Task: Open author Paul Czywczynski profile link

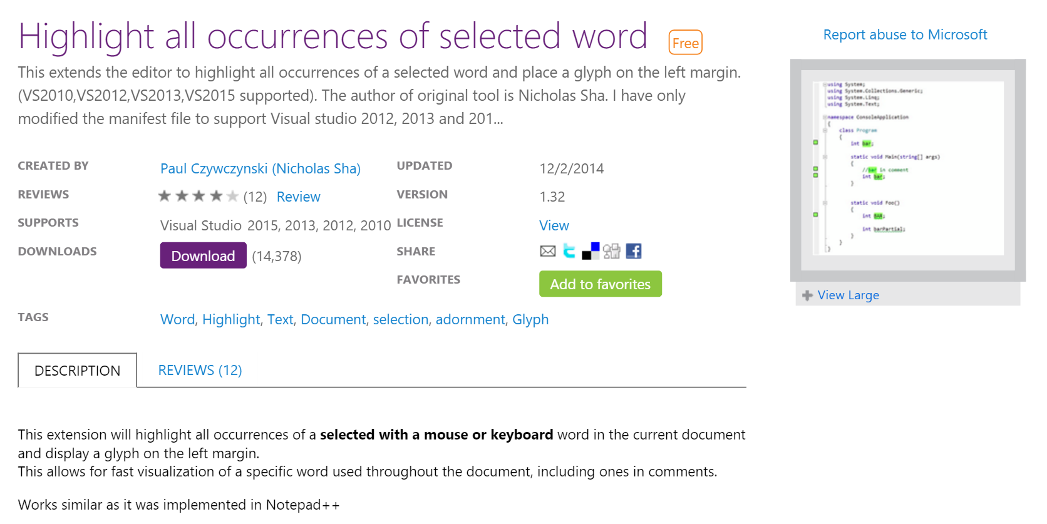Action: tap(260, 169)
